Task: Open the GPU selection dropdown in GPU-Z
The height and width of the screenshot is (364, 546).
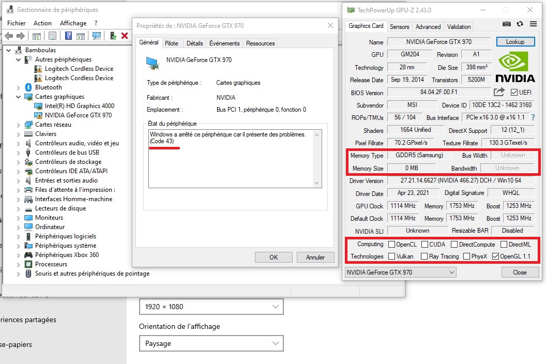Action: (x=400, y=272)
